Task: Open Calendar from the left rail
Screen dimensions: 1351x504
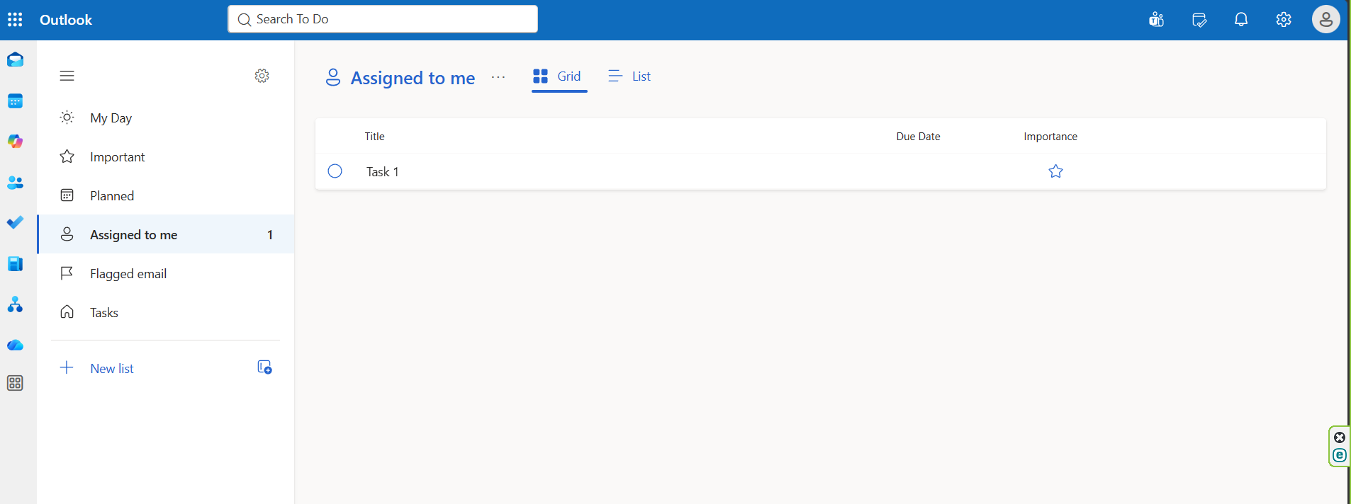Action: point(15,101)
